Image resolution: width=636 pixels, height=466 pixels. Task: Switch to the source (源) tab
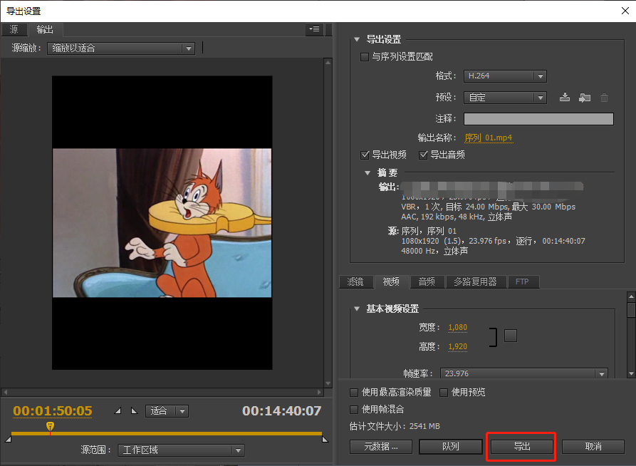pyautogui.click(x=14, y=29)
